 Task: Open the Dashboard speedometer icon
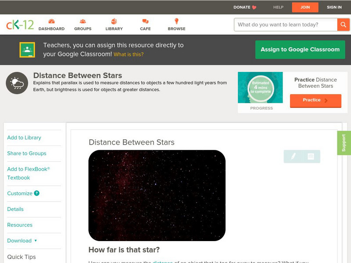[52, 21]
